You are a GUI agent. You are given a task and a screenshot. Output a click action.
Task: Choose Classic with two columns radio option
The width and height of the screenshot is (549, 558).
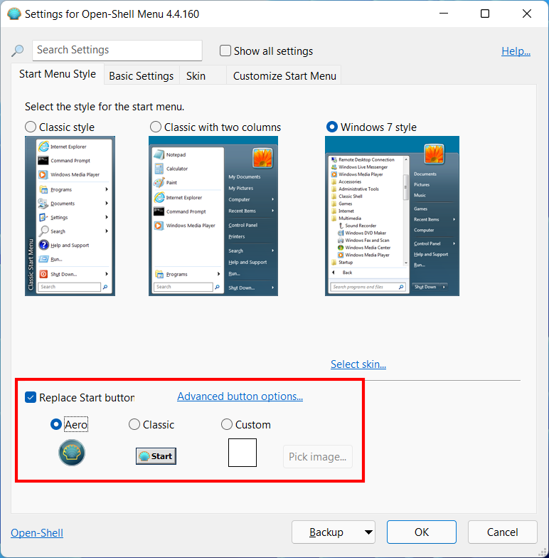point(155,127)
